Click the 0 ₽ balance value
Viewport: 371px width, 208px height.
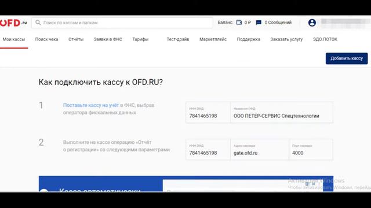[x=248, y=23]
